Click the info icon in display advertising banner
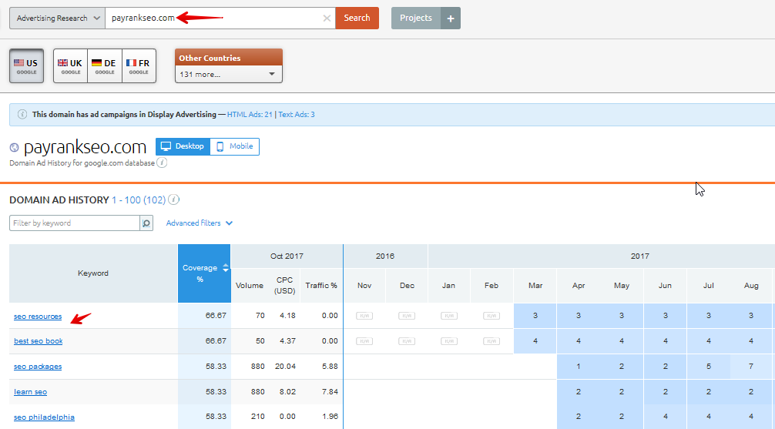Image resolution: width=775 pixels, height=429 pixels. pyautogui.click(x=22, y=114)
